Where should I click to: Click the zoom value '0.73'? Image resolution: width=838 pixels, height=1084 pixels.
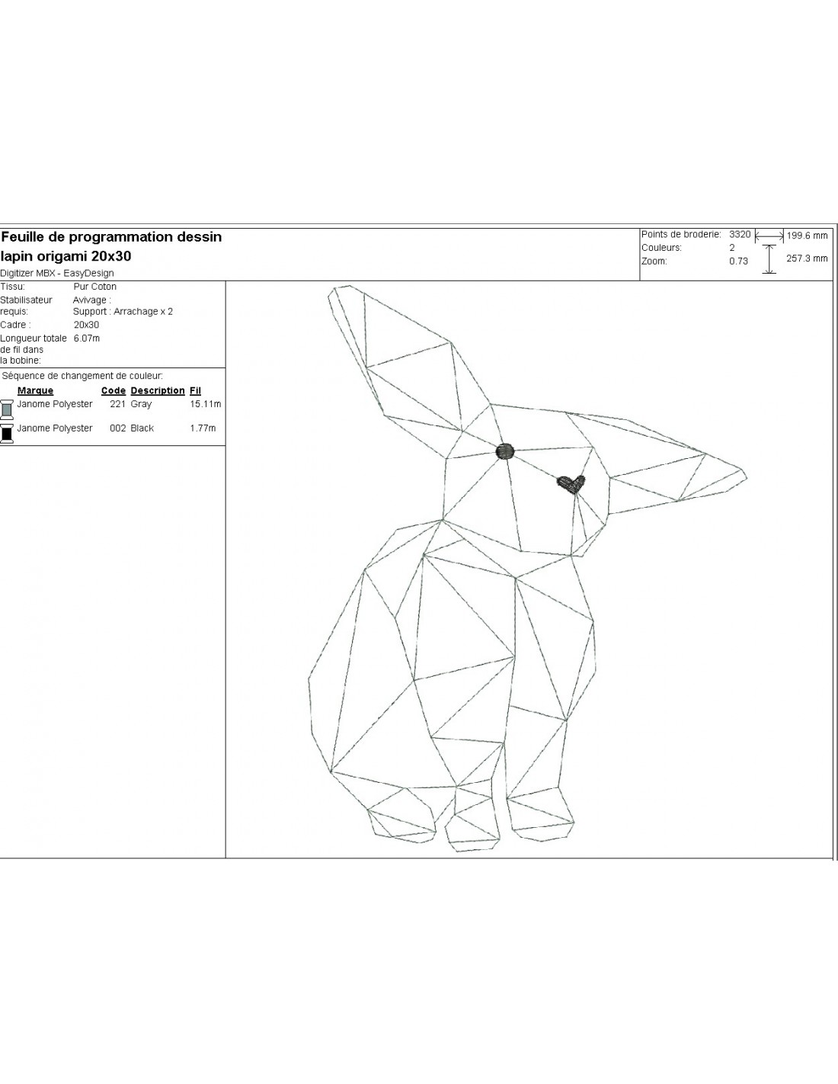click(x=739, y=261)
